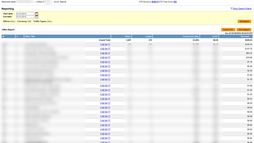Open the End date calendar picker icon
This screenshot has width=254, height=143.
37,17
